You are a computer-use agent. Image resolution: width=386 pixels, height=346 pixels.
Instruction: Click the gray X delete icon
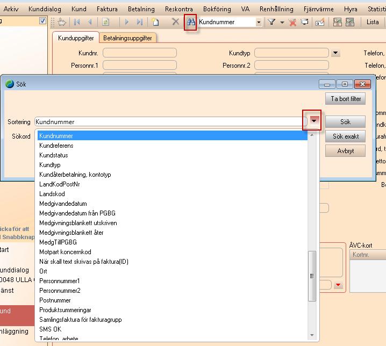coord(175,21)
